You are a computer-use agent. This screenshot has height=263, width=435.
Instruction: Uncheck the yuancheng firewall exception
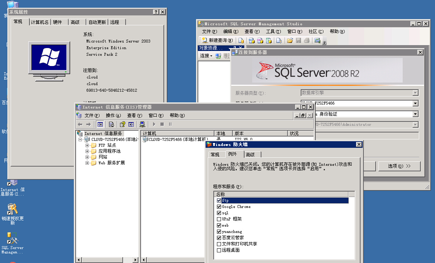click(x=219, y=232)
